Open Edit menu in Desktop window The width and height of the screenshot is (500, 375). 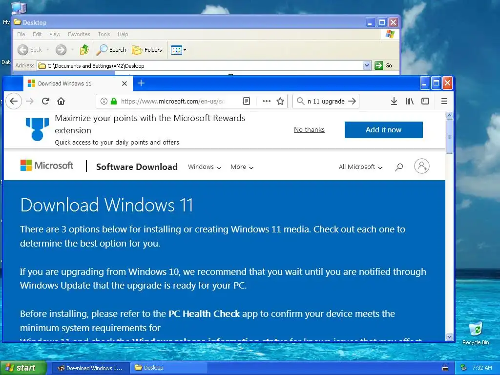click(x=37, y=34)
